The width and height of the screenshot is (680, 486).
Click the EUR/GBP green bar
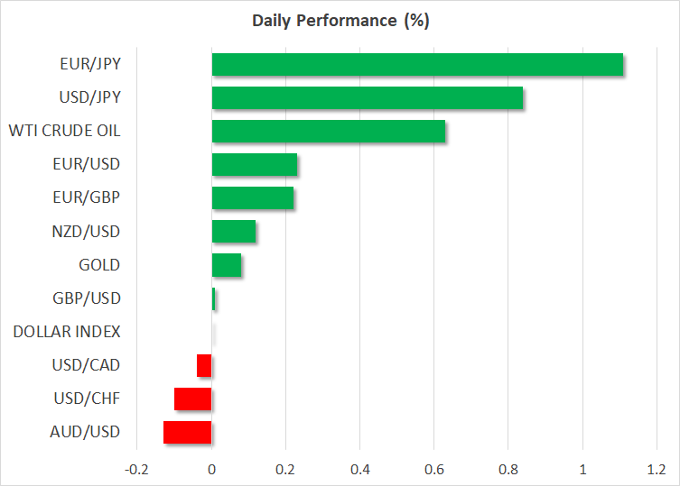[253, 198]
